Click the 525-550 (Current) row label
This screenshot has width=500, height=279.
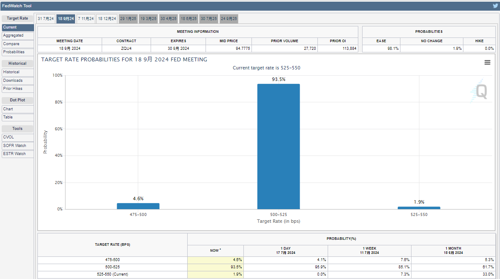[113, 274]
